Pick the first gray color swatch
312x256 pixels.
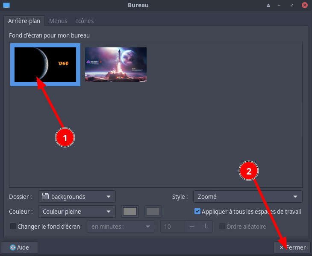pyautogui.click(x=130, y=211)
